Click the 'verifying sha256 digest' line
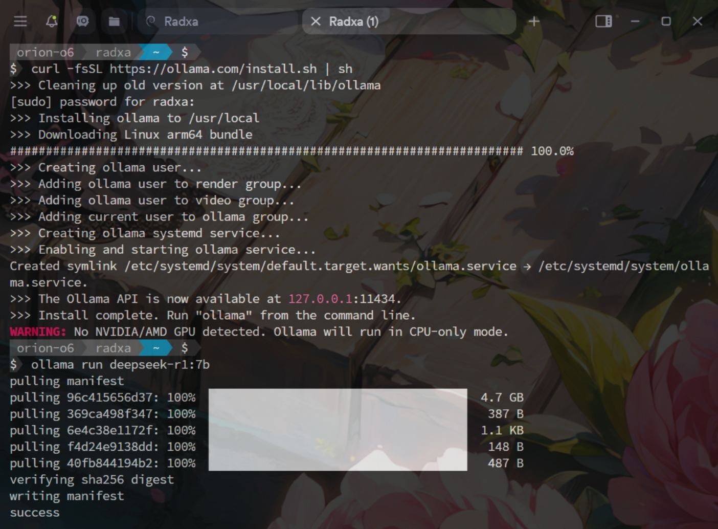This screenshot has height=529, width=718. pyautogui.click(x=92, y=479)
